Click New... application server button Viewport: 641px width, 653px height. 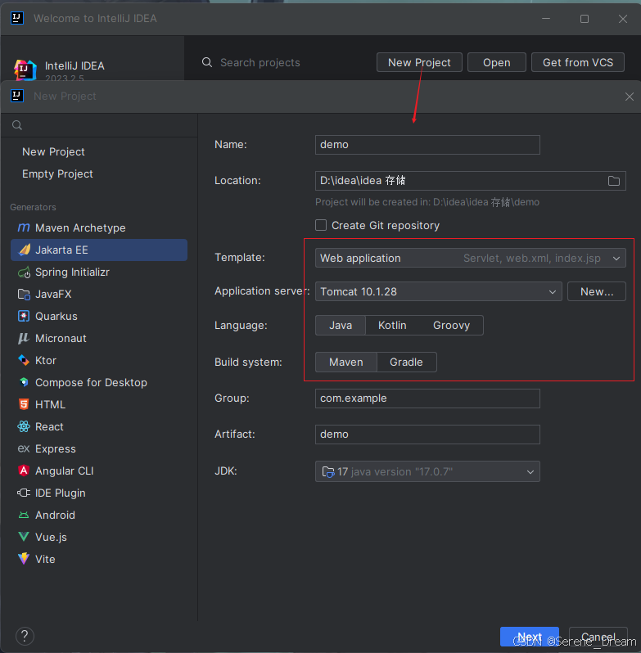coord(597,291)
